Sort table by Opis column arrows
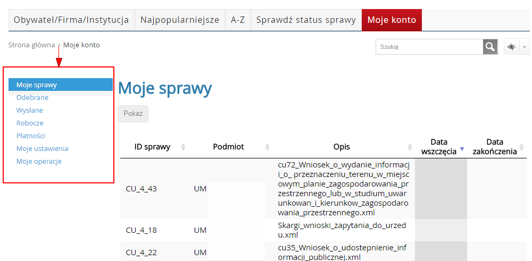This screenshot has height=261, width=532. point(410,147)
